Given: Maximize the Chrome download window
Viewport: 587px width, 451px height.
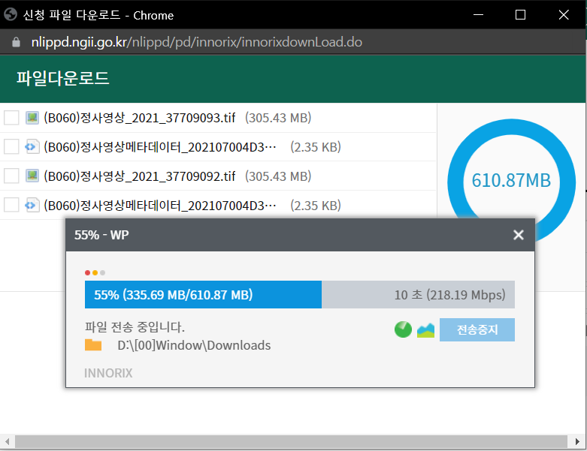Looking at the screenshot, I should pos(520,14).
